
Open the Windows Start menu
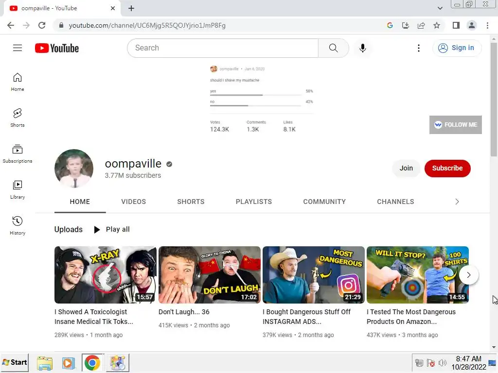[15, 362]
